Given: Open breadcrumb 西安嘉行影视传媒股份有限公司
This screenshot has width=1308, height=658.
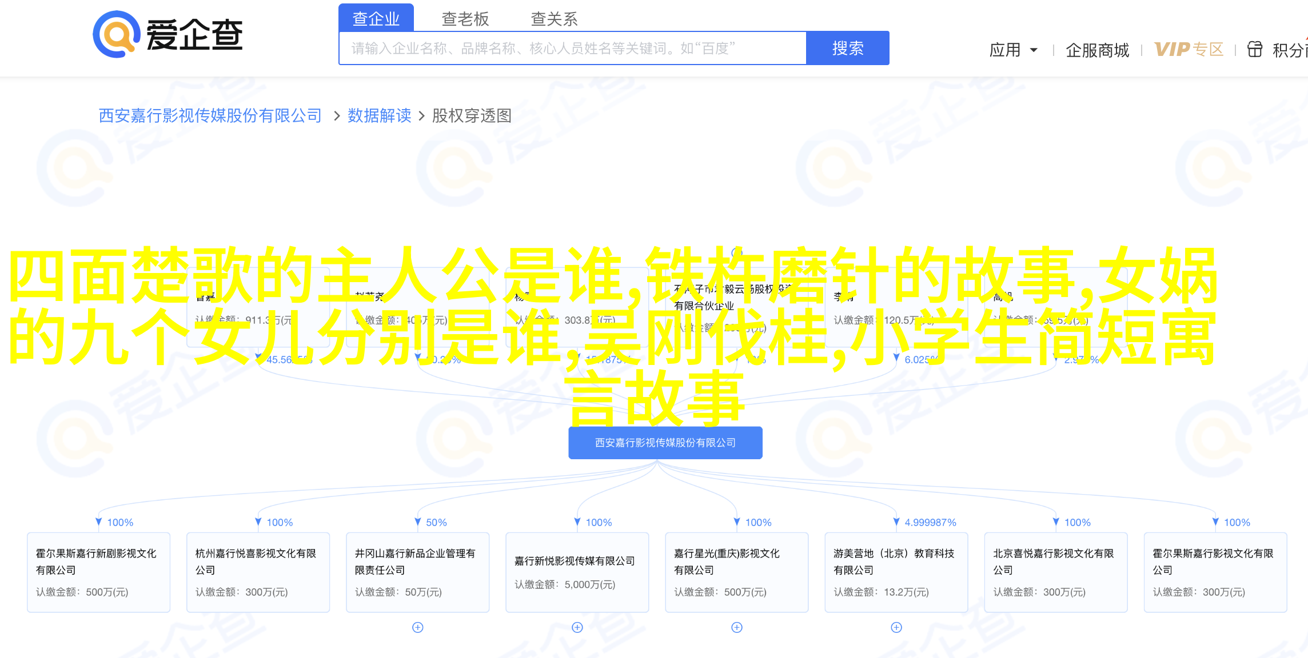Looking at the screenshot, I should point(210,116).
